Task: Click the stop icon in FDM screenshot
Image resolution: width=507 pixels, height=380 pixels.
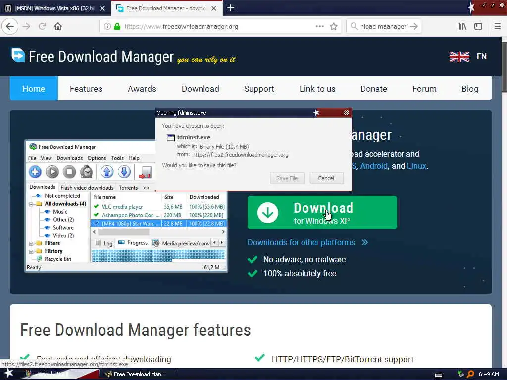Action: pos(69,172)
